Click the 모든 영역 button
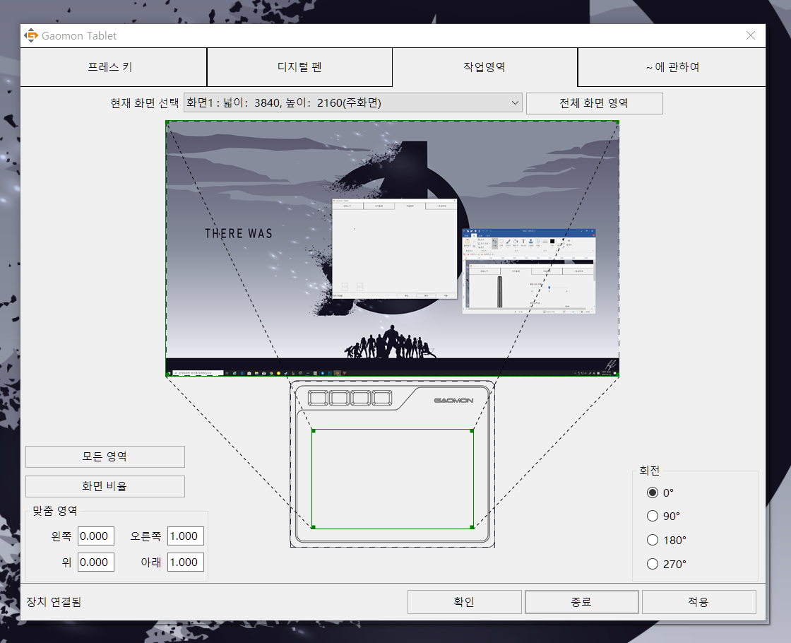The width and height of the screenshot is (791, 643). (x=105, y=456)
